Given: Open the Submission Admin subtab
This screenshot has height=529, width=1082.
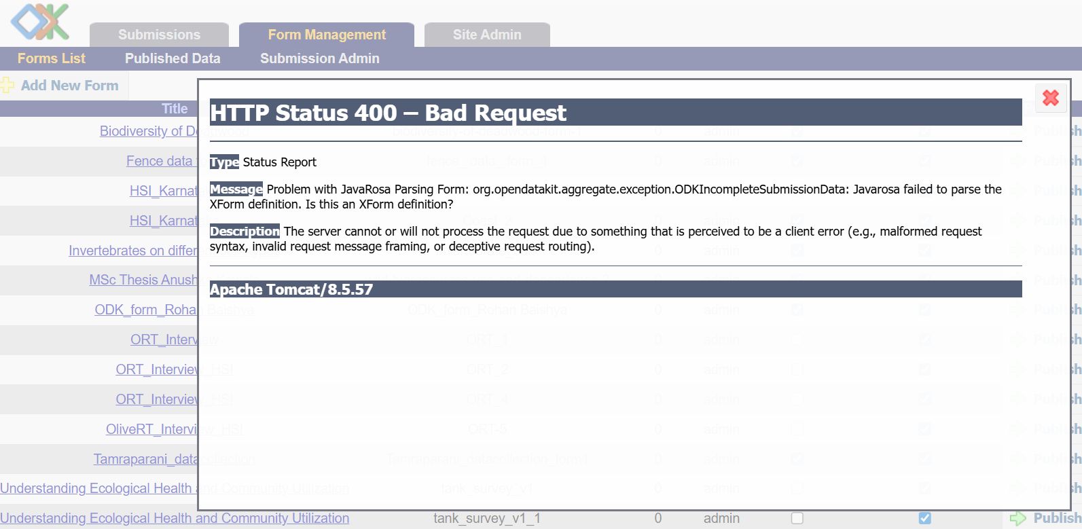Looking at the screenshot, I should [320, 58].
